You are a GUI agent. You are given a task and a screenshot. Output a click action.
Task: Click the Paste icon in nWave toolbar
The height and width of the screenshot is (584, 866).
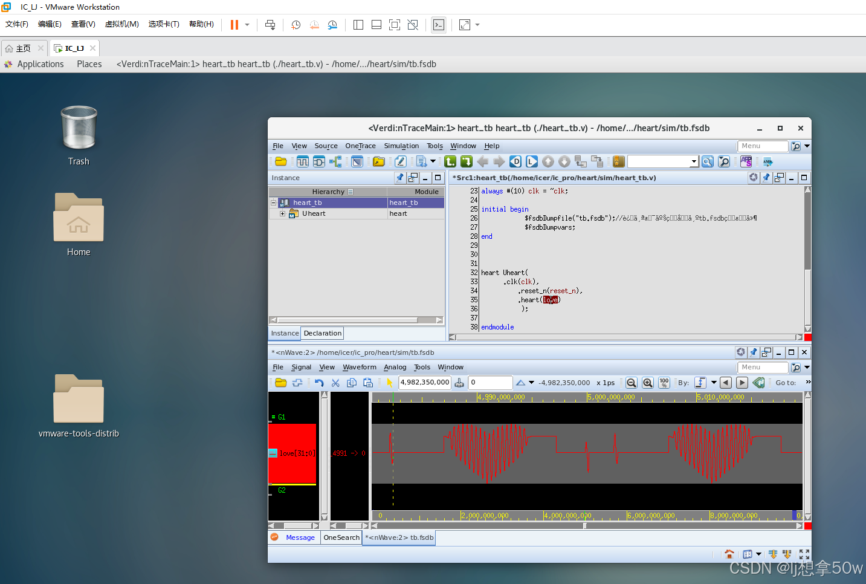[367, 382]
